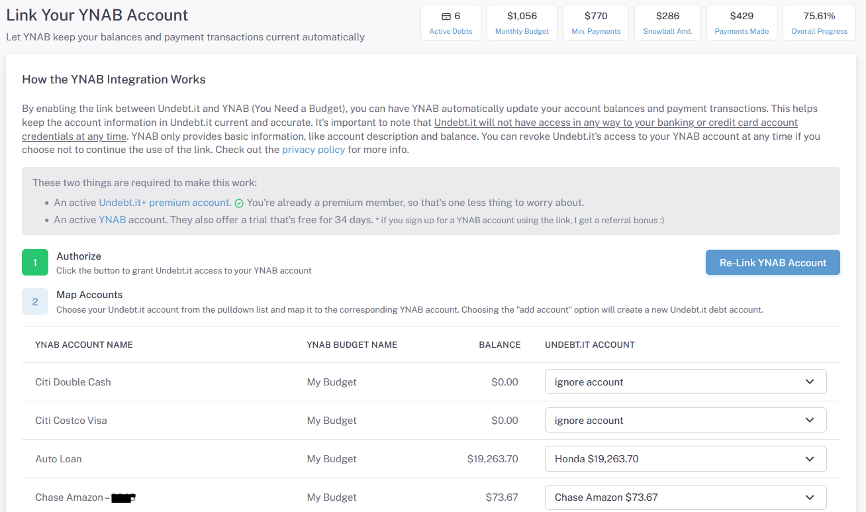The height and width of the screenshot is (512, 866).
Task: Click the $0.00 balance for Citi Double Cash
Action: pyautogui.click(x=505, y=382)
